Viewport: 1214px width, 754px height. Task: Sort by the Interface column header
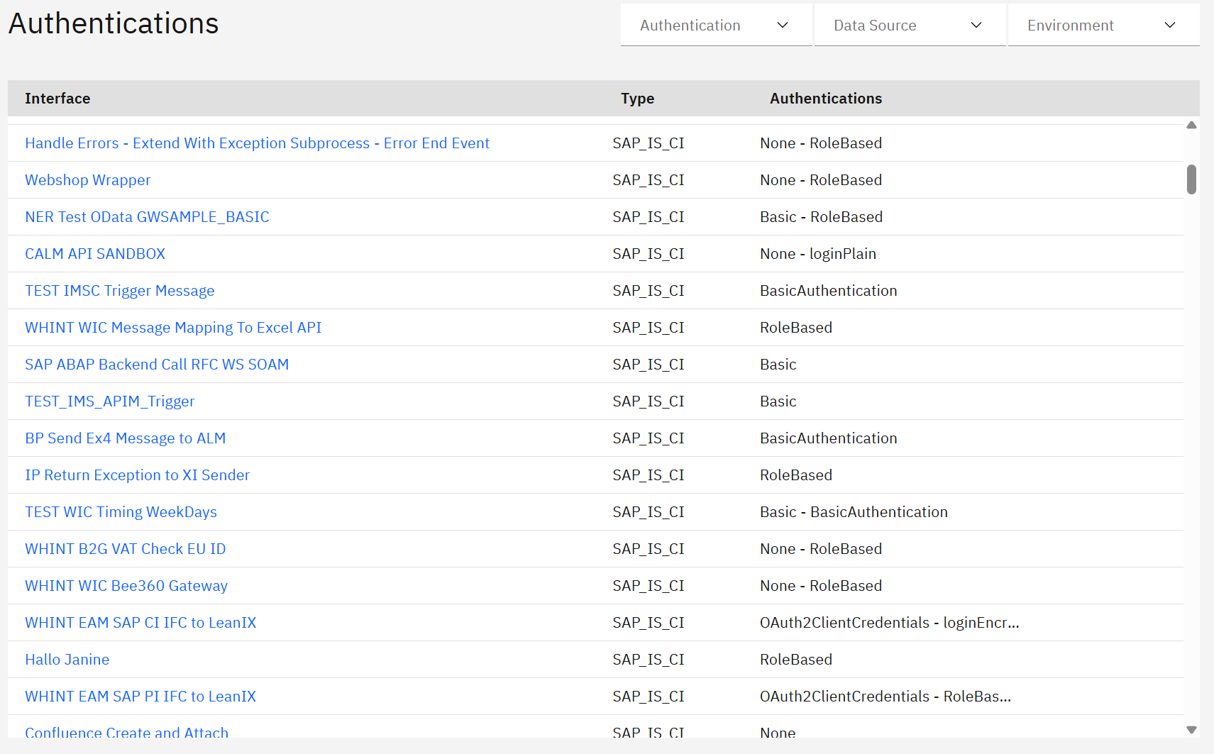coord(57,99)
